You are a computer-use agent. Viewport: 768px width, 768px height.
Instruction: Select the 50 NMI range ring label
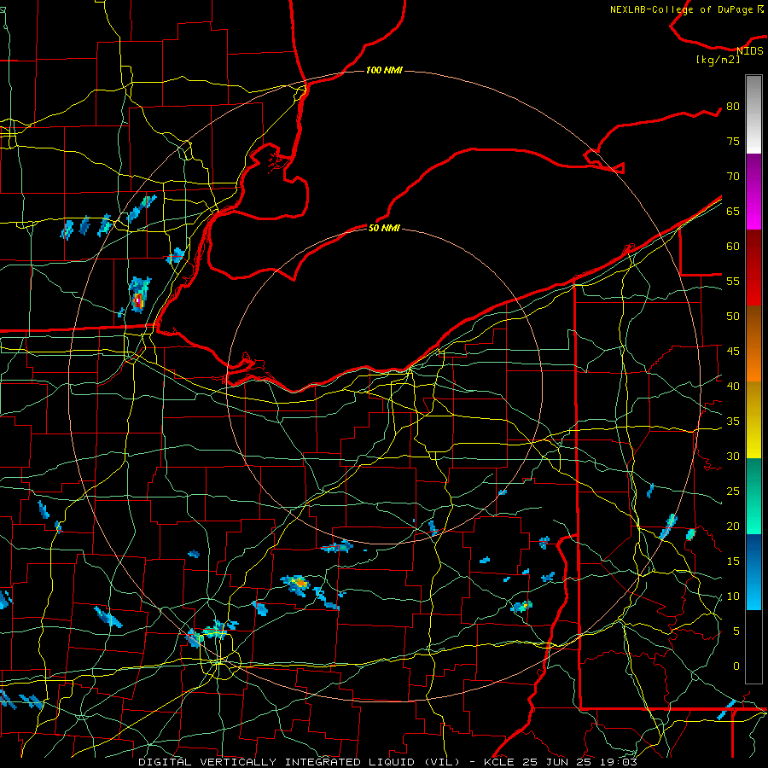click(384, 228)
